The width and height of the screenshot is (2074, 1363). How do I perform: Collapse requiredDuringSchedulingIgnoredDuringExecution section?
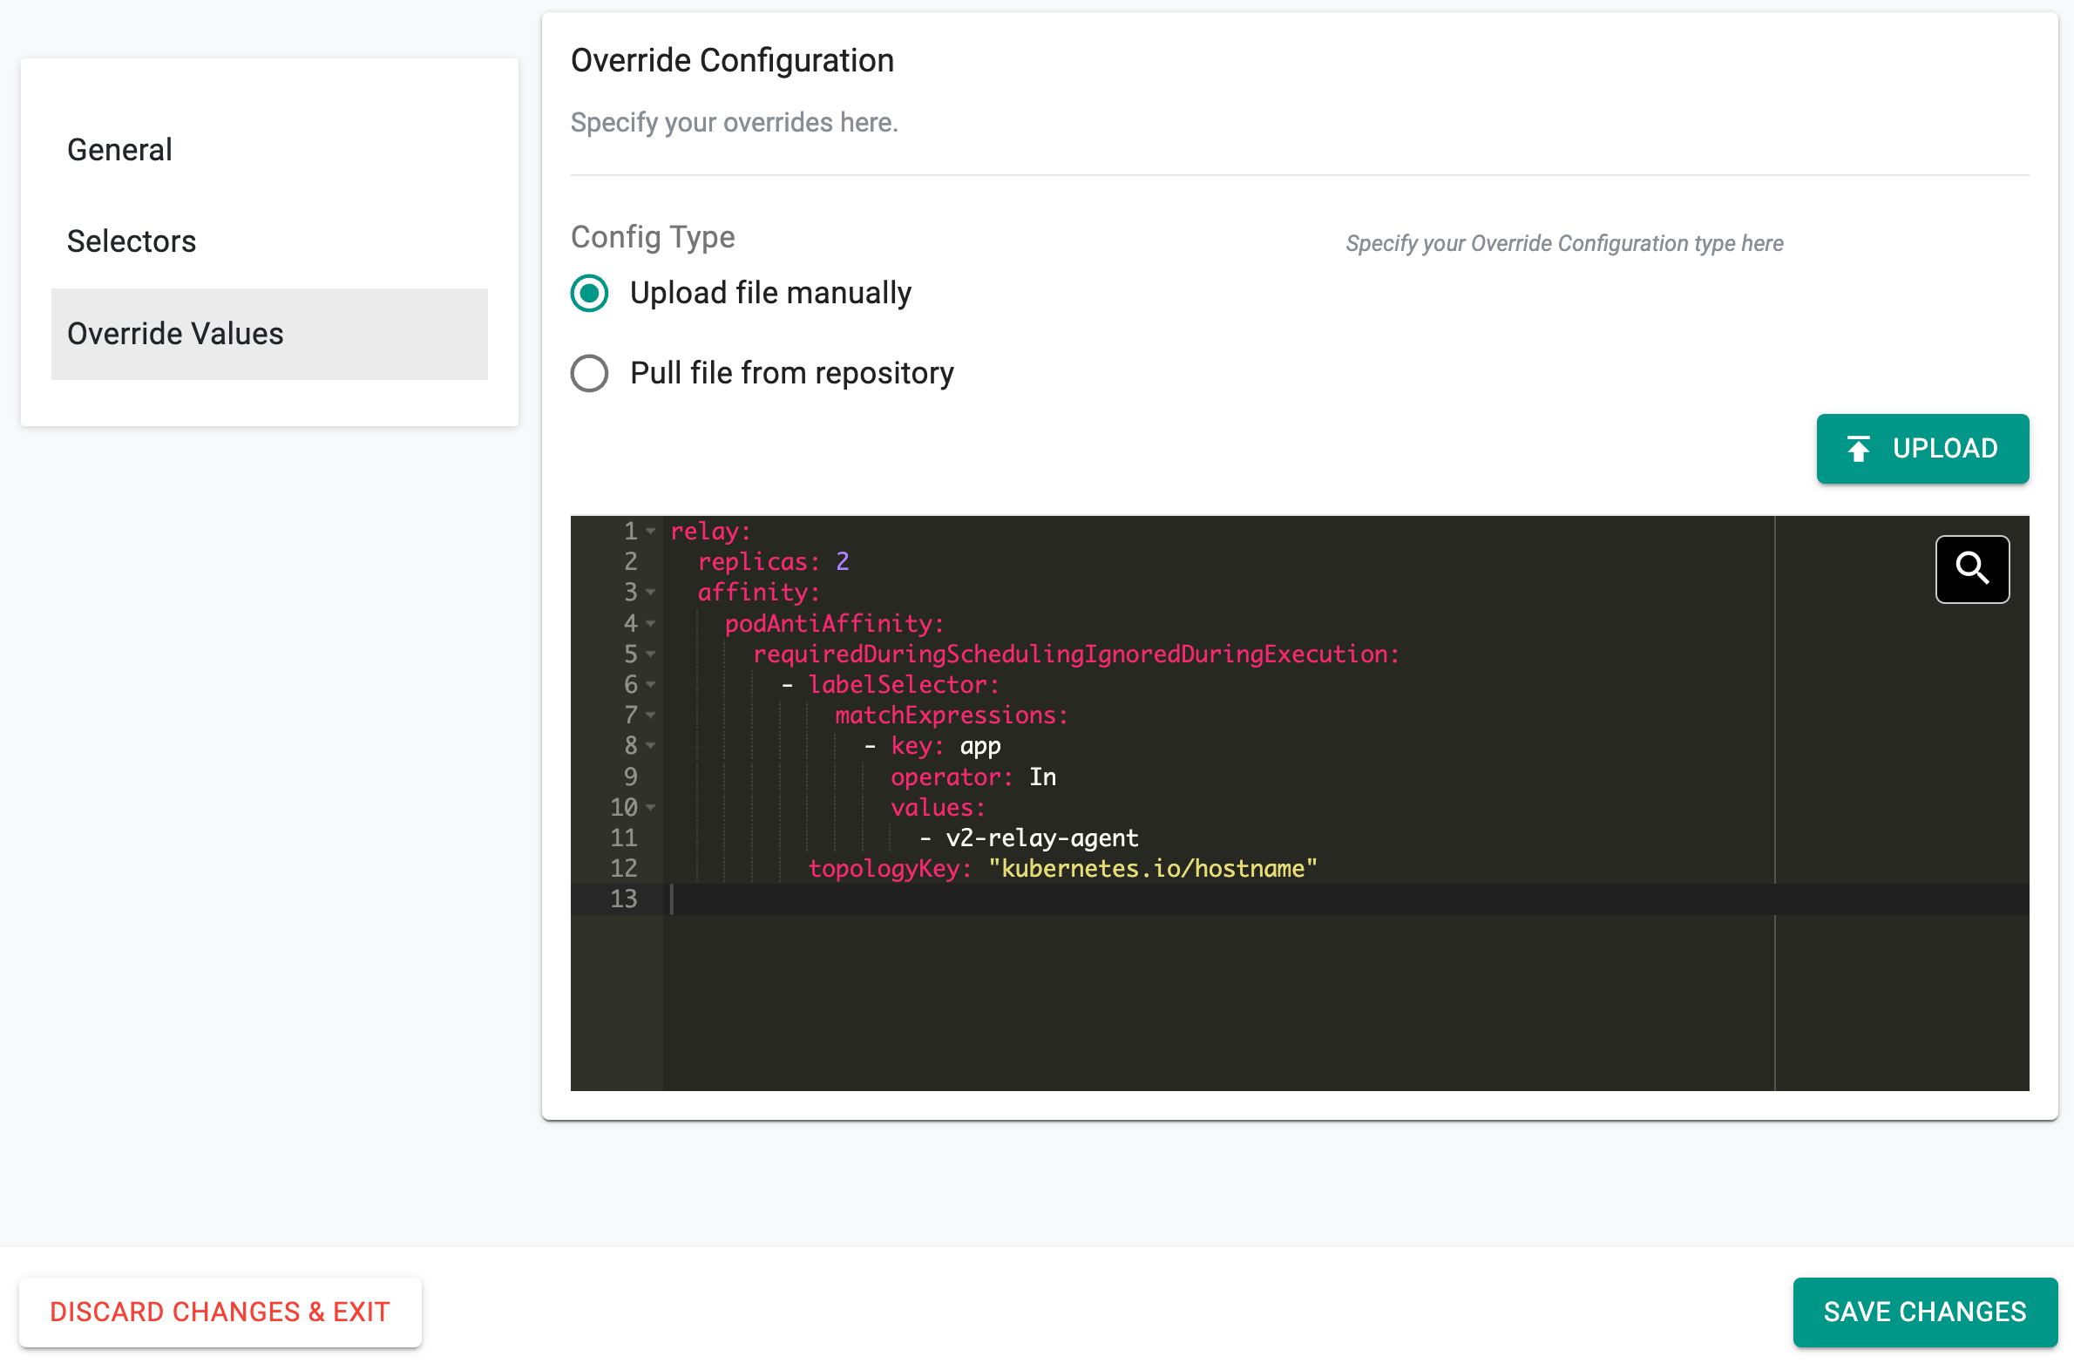[650, 654]
